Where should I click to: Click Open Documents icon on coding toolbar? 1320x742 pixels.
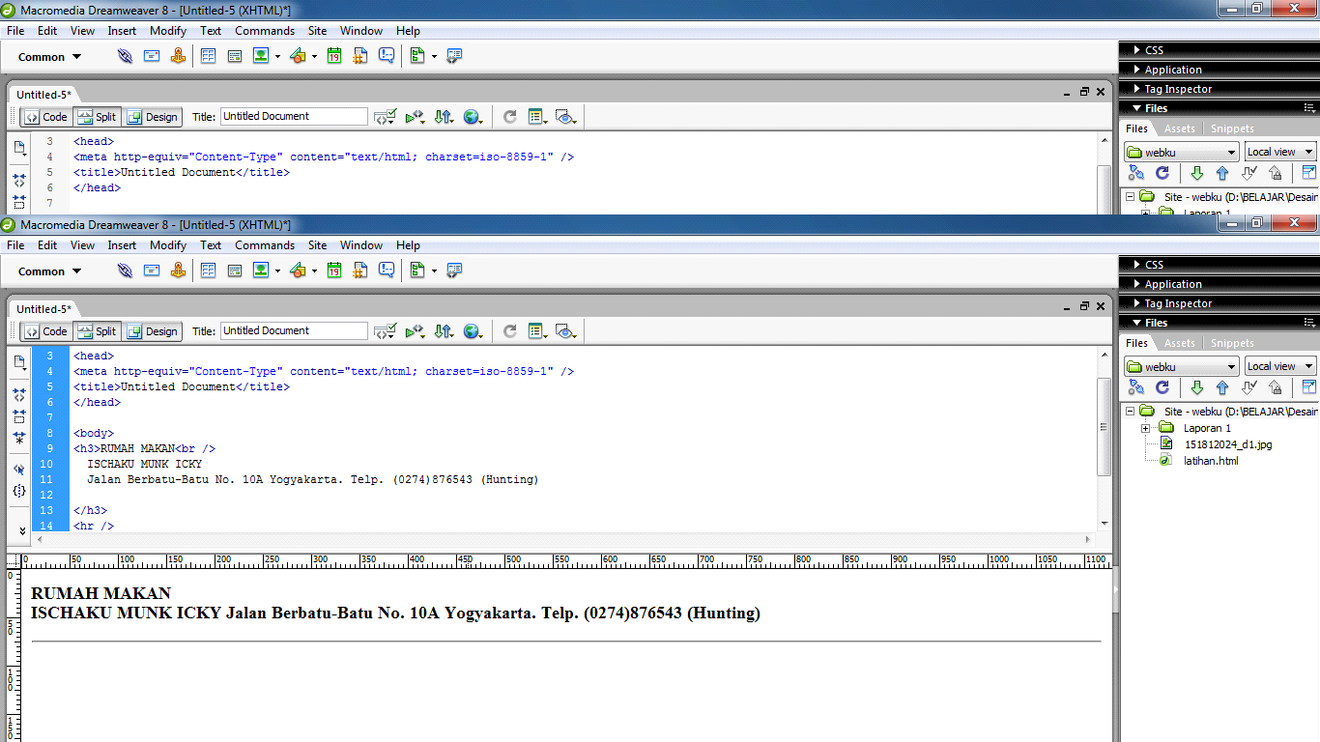click(19, 363)
